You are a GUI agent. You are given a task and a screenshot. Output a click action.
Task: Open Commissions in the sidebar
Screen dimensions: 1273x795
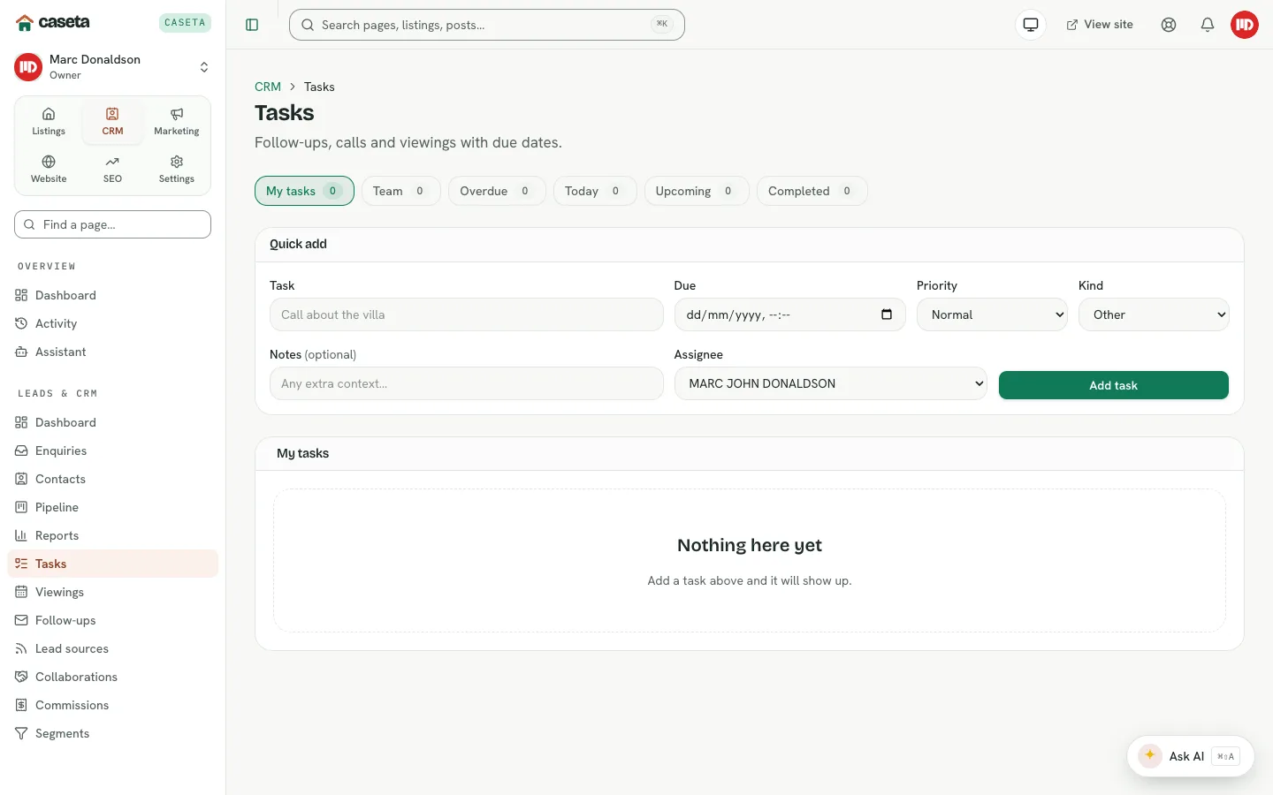(x=112, y=705)
